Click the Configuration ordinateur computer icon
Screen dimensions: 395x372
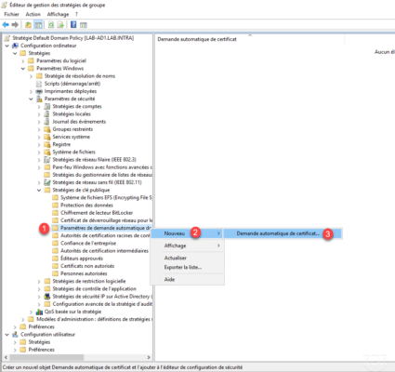coord(15,46)
